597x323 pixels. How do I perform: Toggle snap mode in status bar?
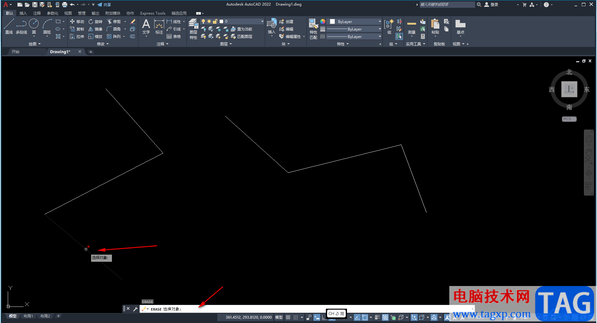(296, 317)
